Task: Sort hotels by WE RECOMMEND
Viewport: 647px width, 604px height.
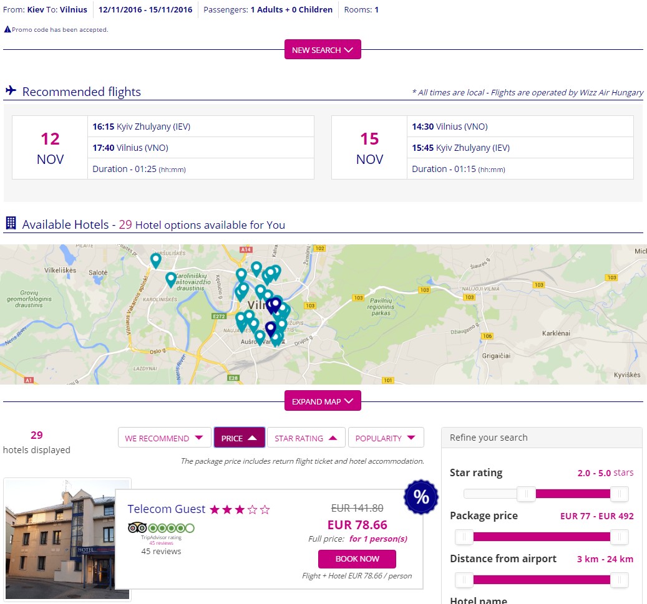Action: pyautogui.click(x=164, y=438)
